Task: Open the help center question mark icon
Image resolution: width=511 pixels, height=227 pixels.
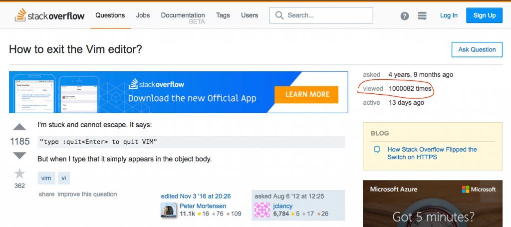Action: click(404, 15)
